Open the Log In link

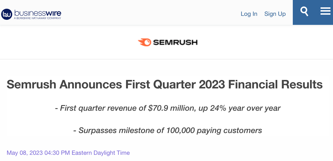point(249,14)
